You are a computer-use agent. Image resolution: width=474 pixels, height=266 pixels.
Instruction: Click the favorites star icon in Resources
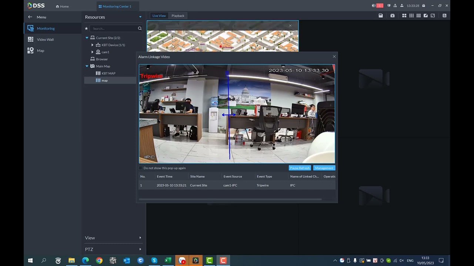click(x=86, y=28)
